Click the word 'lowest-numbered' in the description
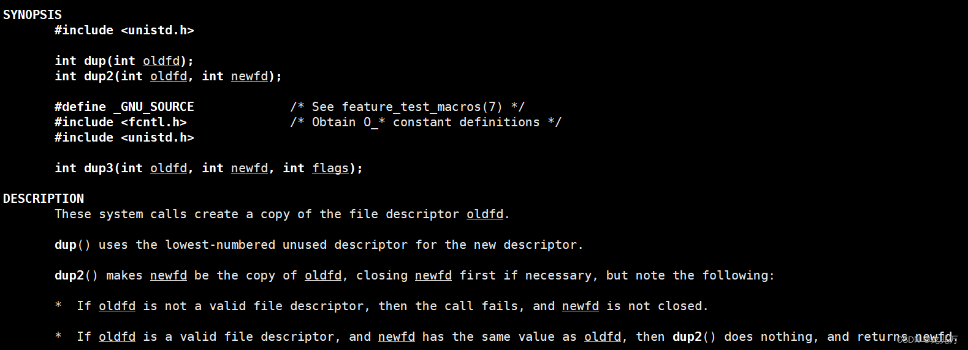 pyautogui.click(x=220, y=245)
